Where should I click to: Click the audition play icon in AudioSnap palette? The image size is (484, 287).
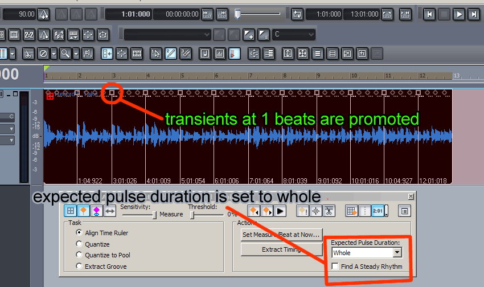click(280, 211)
